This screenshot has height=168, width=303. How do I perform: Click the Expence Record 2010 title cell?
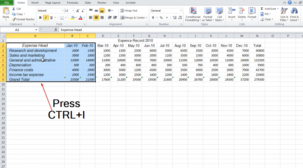coord(136,41)
